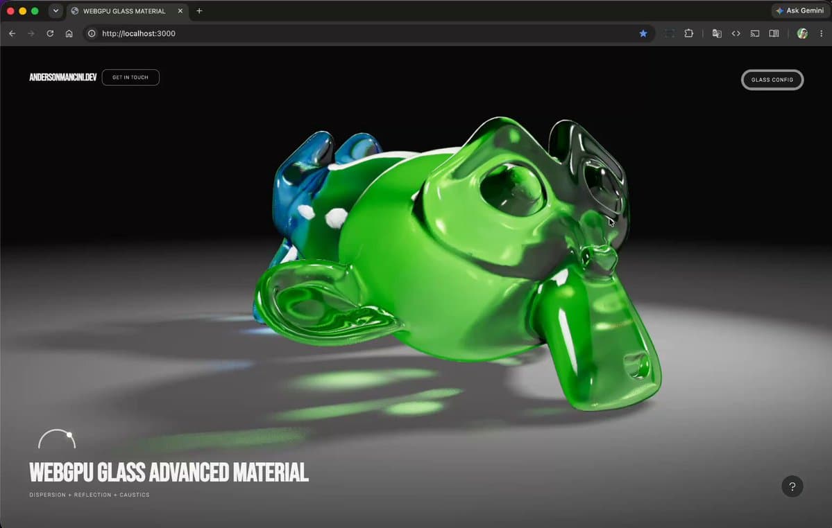This screenshot has height=528, width=832.
Task: Open the help question mark button
Action: [792, 486]
